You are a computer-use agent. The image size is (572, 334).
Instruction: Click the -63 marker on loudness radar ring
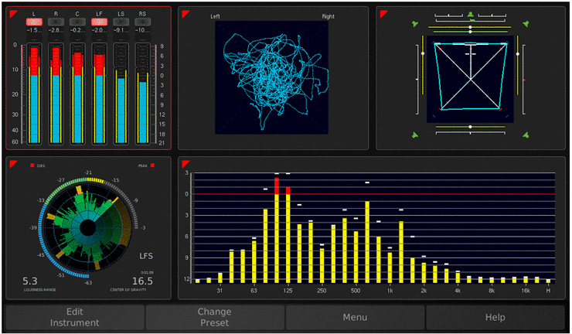coord(88,282)
